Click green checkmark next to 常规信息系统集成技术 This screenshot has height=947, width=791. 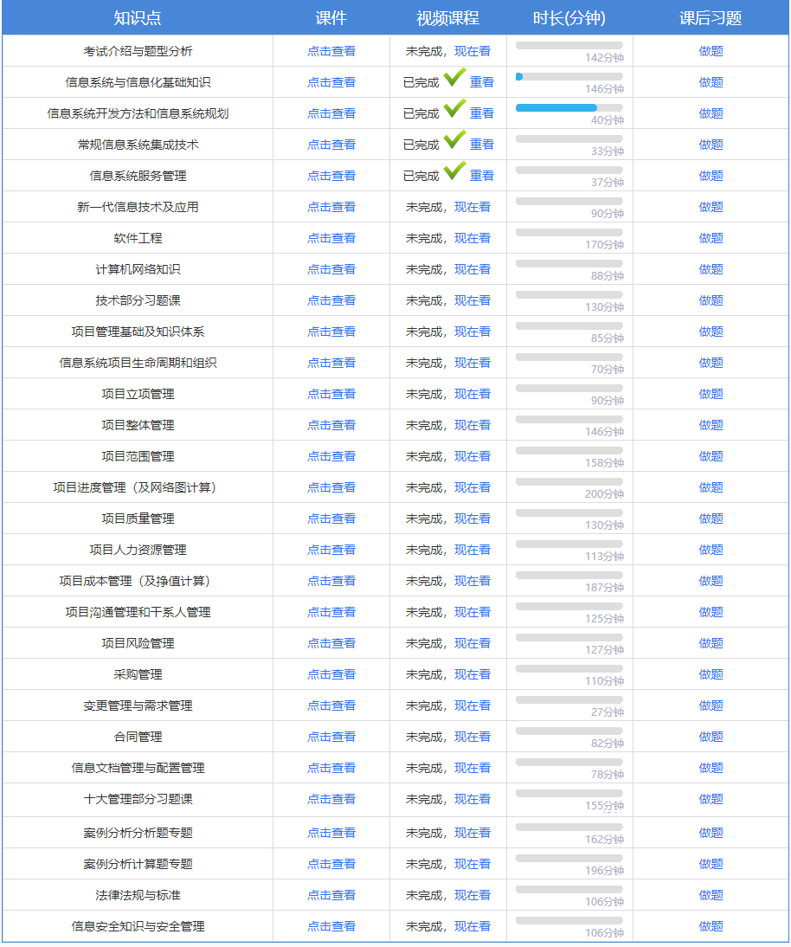click(x=454, y=142)
